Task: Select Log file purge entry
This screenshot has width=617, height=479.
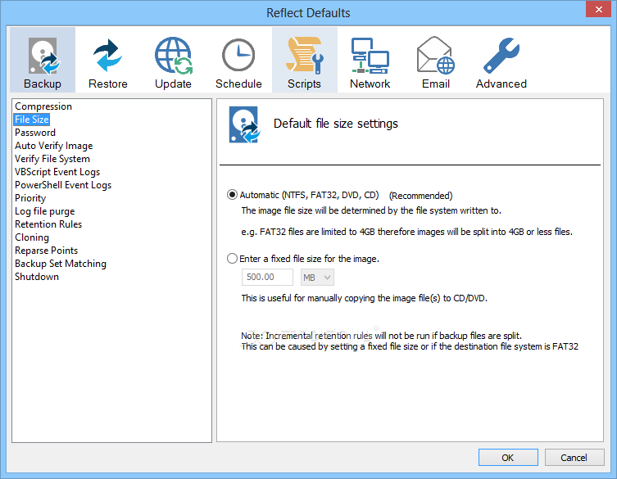Action: coord(45,211)
